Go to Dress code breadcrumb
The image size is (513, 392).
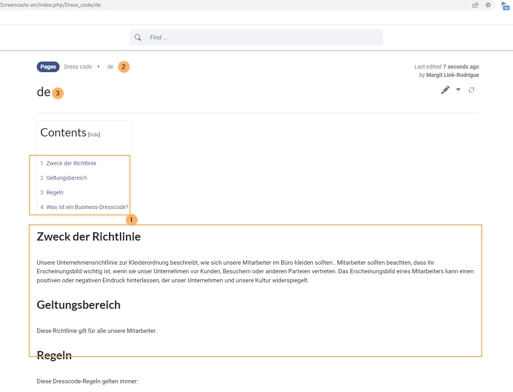tap(78, 67)
